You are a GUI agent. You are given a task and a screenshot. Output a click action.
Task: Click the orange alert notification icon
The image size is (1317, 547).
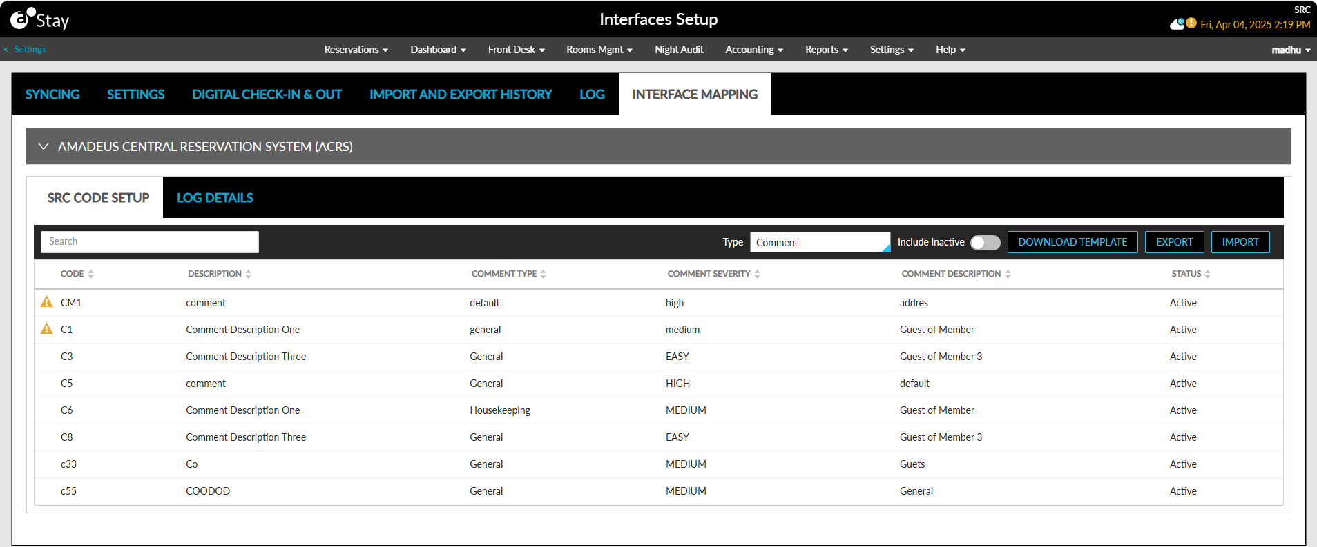[x=1191, y=23]
